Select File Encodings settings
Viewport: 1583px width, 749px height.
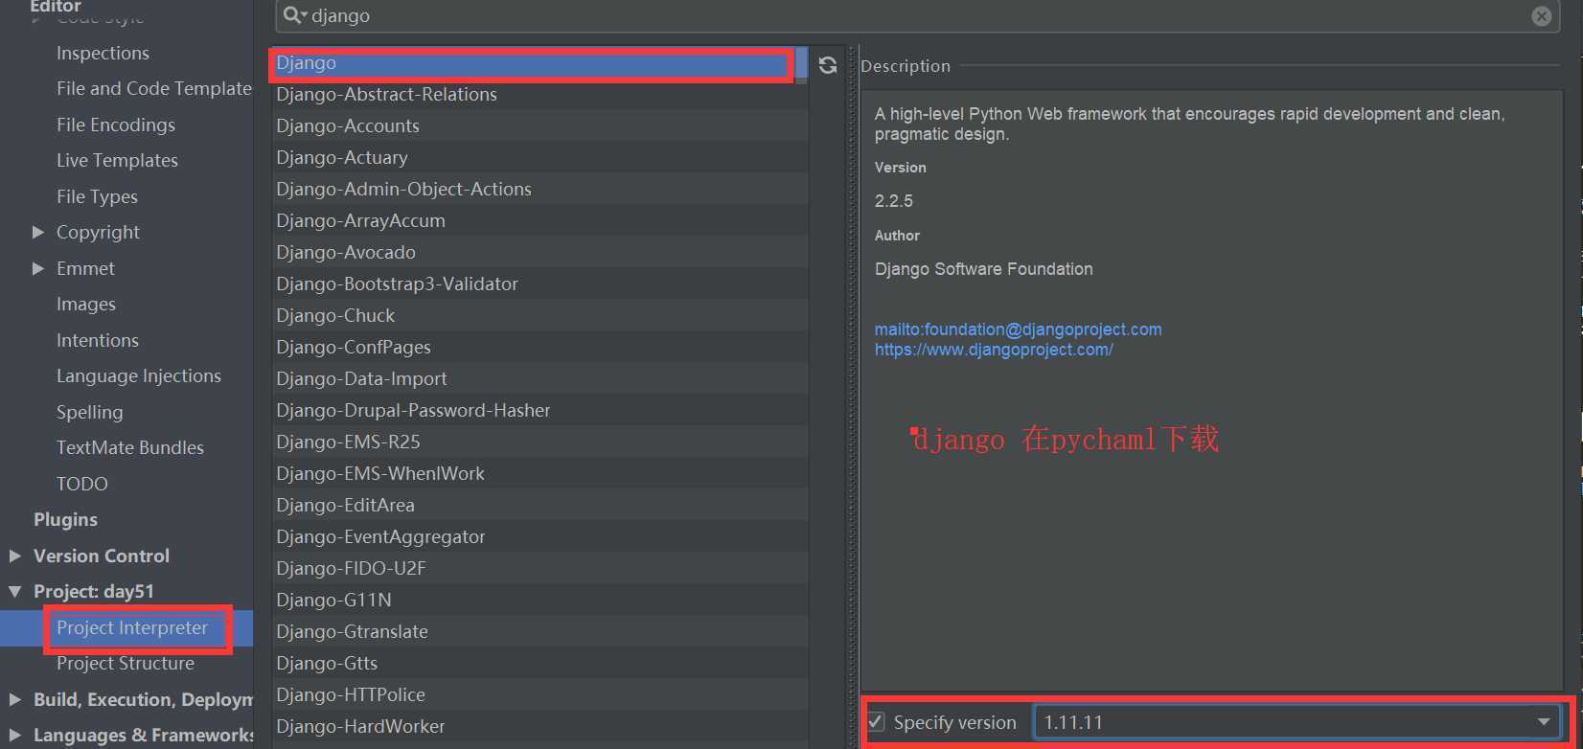click(x=116, y=125)
